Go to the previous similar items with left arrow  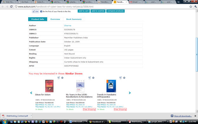click(31, 93)
